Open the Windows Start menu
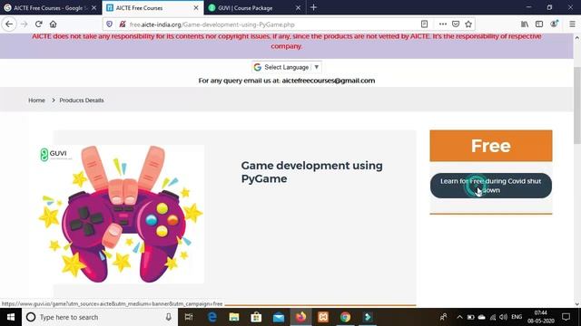 point(11,317)
